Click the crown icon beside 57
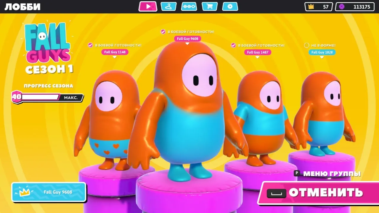 click(311, 7)
